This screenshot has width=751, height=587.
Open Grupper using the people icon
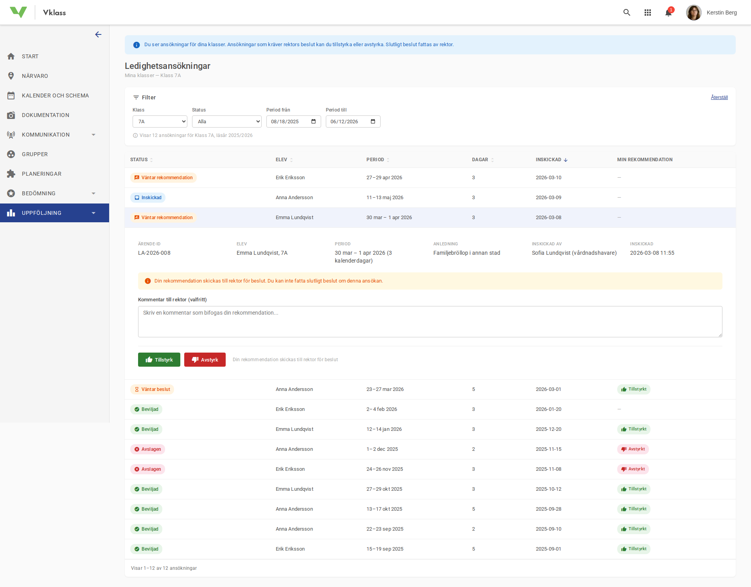[11, 154]
